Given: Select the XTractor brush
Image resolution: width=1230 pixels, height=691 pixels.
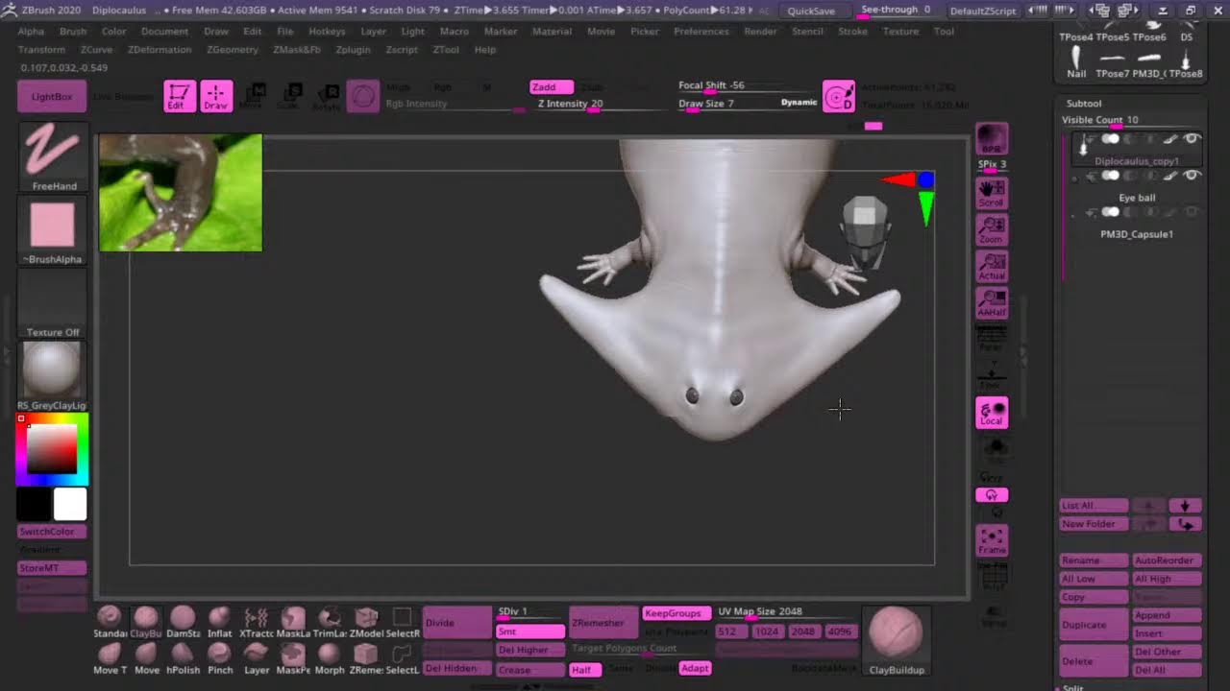Looking at the screenshot, I should coord(256,622).
